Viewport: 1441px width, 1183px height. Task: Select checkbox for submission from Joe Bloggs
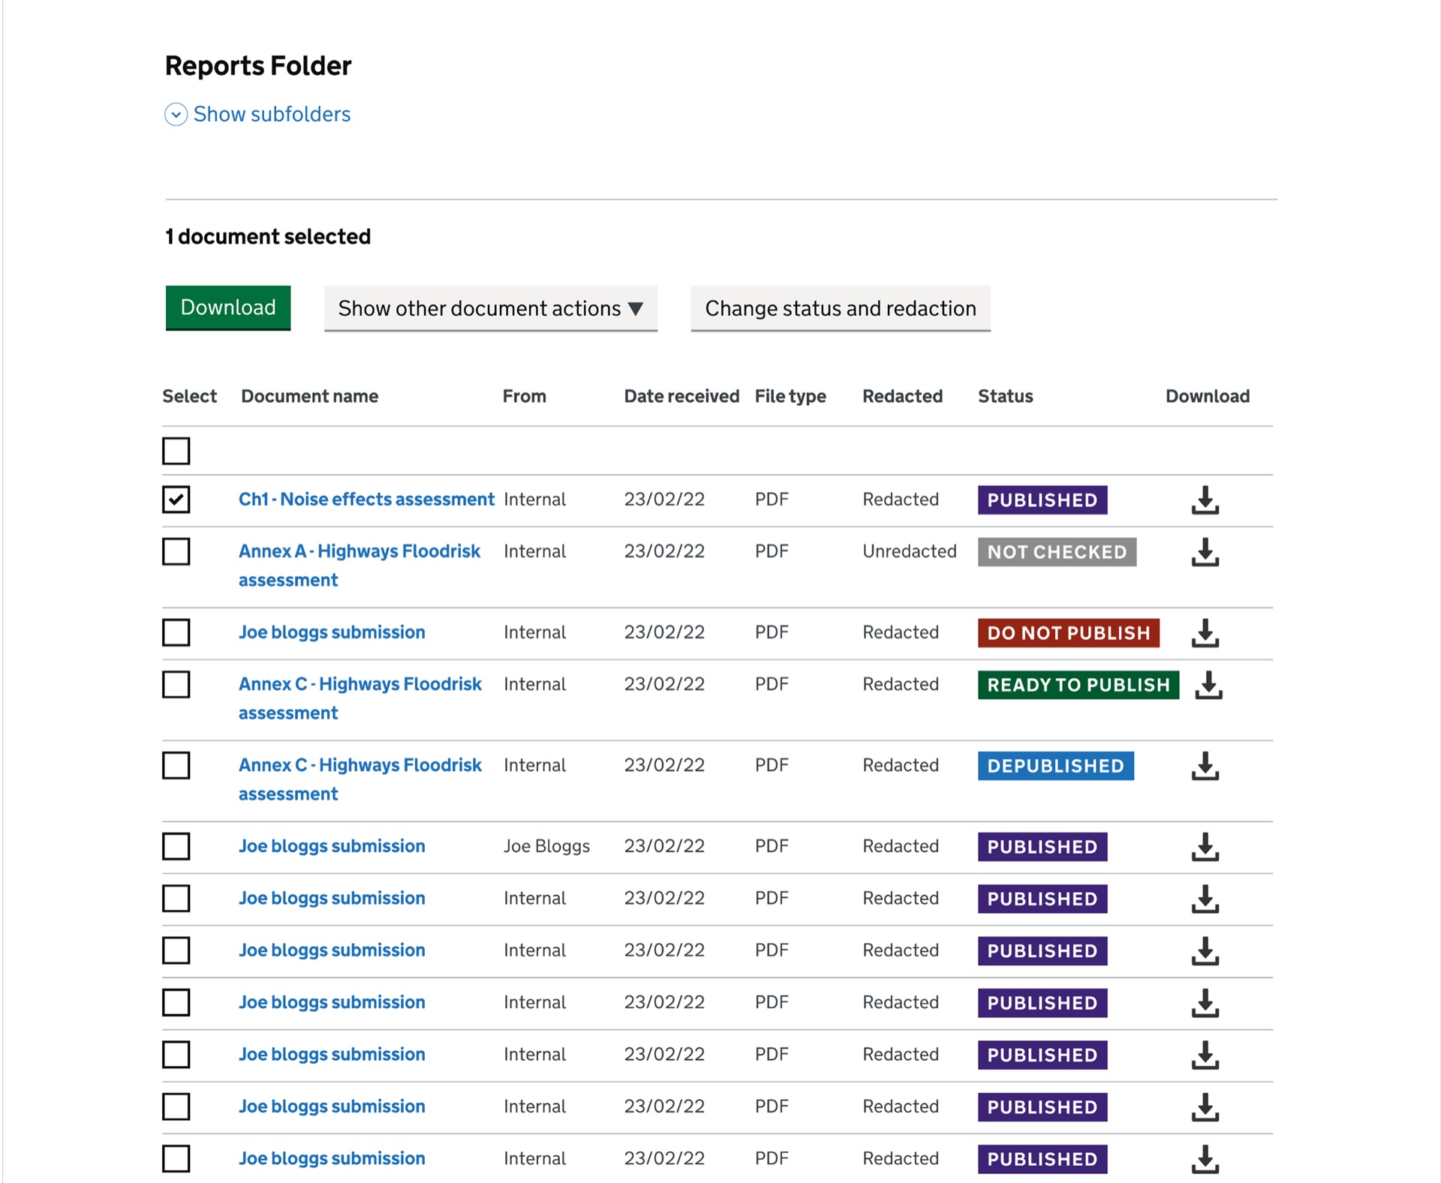176,846
